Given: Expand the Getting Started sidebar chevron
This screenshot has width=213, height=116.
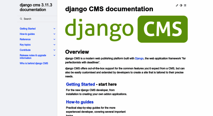Looking at the screenshot, I should (54, 29).
